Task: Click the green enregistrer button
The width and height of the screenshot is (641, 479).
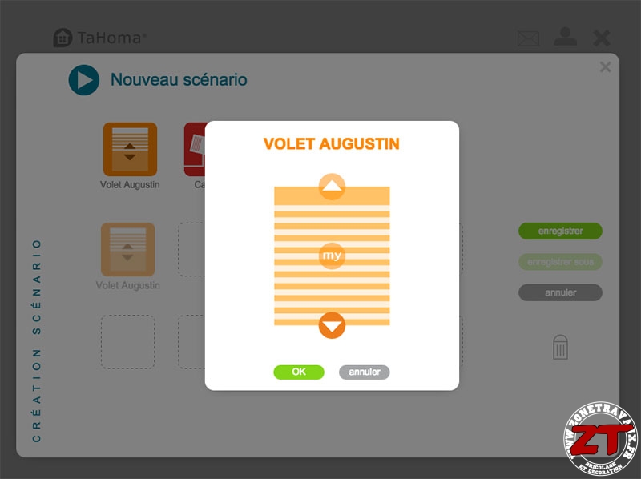Action: click(x=560, y=231)
